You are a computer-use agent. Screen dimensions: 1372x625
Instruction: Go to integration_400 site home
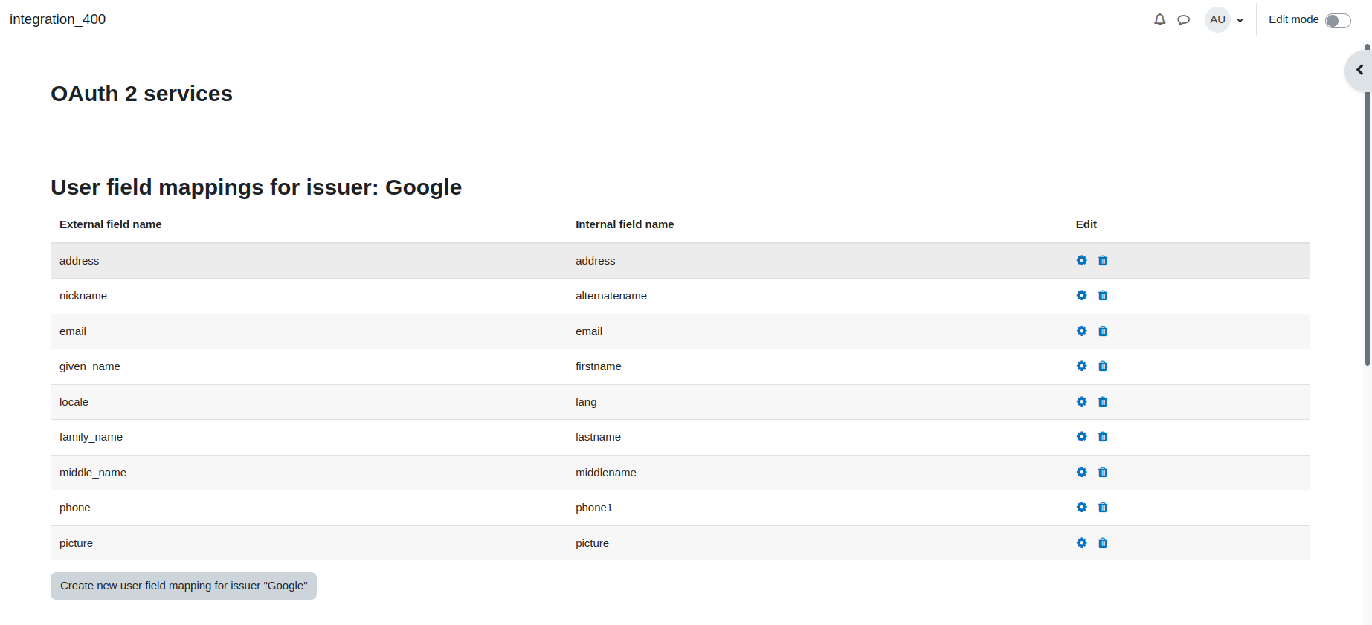(x=57, y=19)
